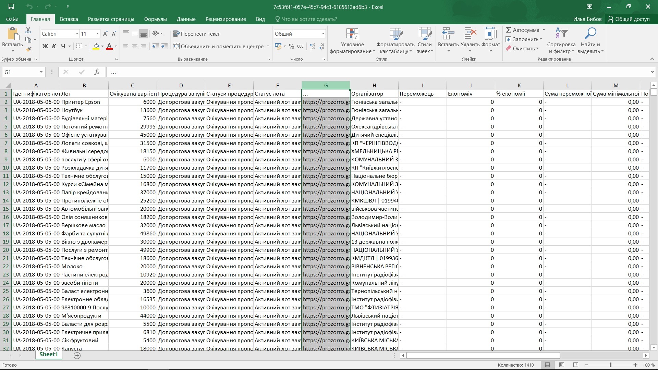Increase font size with the larger A icon
This screenshot has height=370, width=658.
(x=105, y=34)
